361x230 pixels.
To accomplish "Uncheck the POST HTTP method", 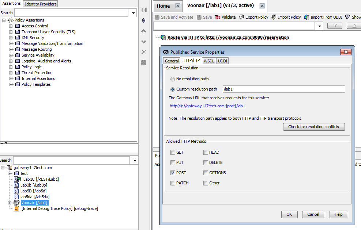I will [173, 173].
